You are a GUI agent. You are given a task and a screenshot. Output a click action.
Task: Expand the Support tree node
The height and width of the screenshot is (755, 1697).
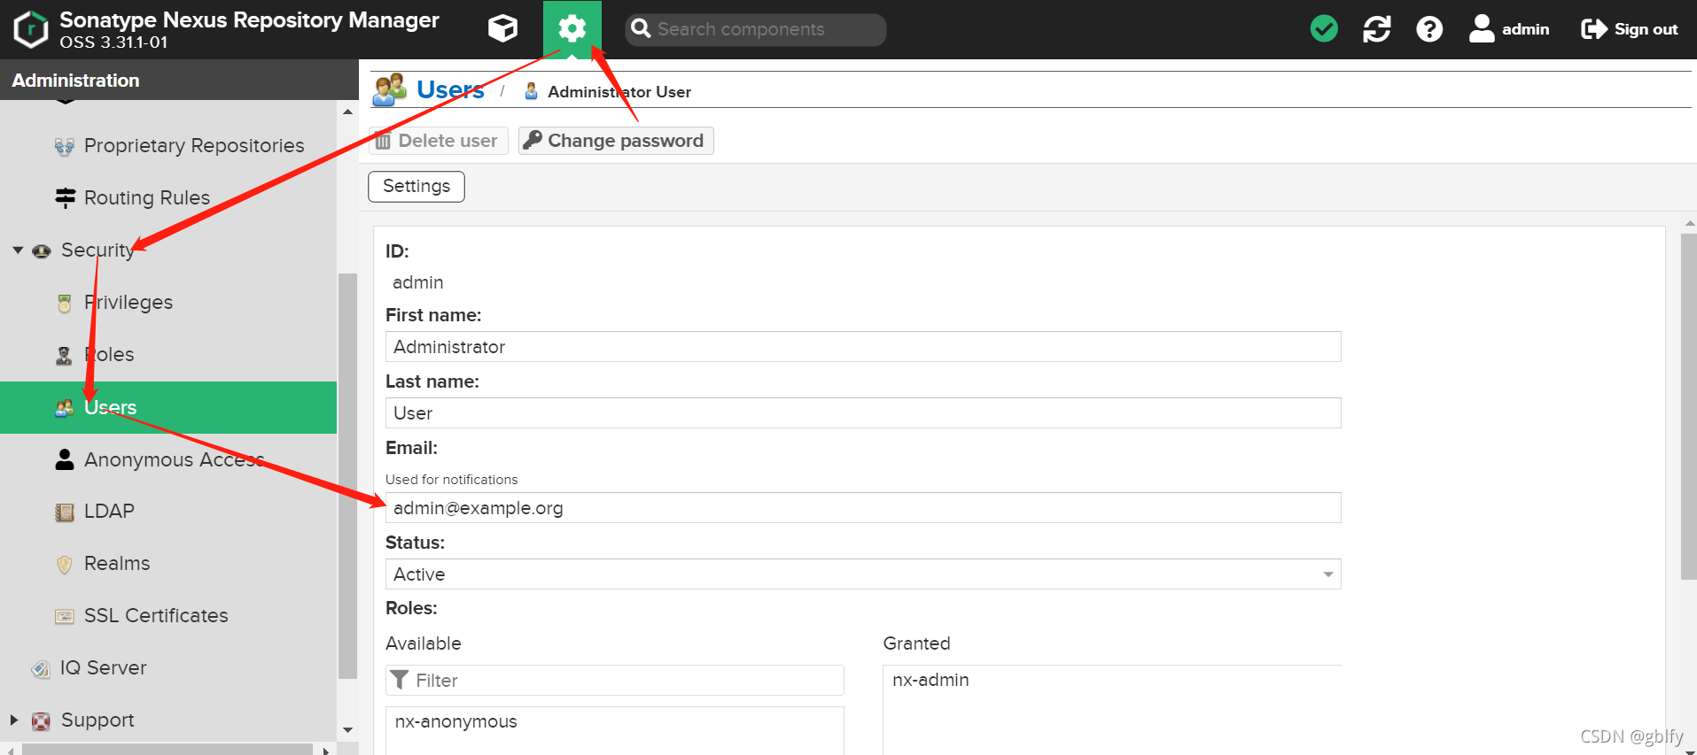pyautogui.click(x=14, y=720)
